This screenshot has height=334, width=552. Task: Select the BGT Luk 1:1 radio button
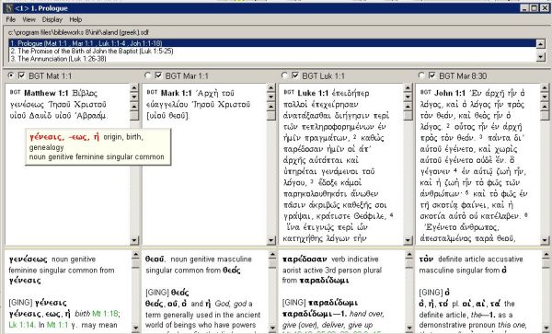[x=284, y=75]
